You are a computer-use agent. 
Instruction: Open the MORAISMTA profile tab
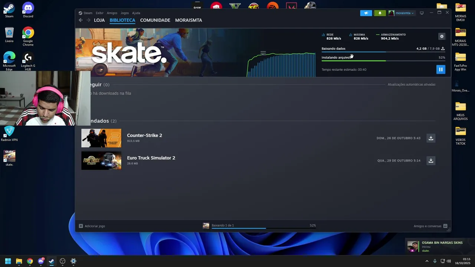[x=189, y=20]
